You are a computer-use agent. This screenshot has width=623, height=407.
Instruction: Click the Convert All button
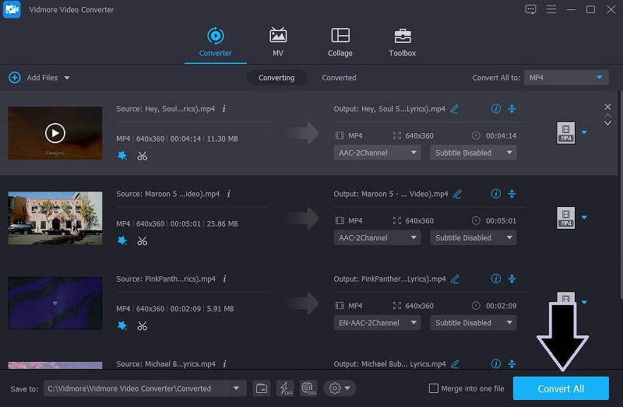tap(561, 388)
